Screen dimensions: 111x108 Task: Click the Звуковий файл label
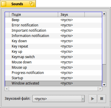pos(18,99)
